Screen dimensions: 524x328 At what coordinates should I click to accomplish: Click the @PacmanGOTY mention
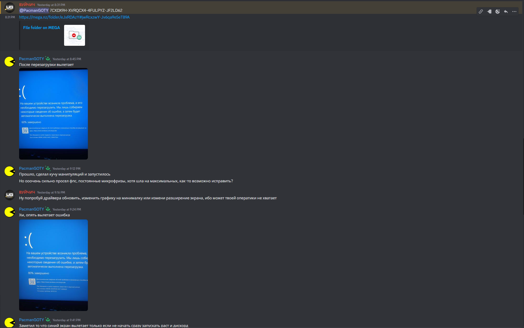(x=34, y=10)
